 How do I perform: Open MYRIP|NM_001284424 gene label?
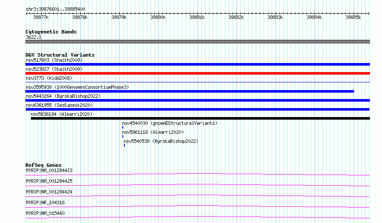49,192
